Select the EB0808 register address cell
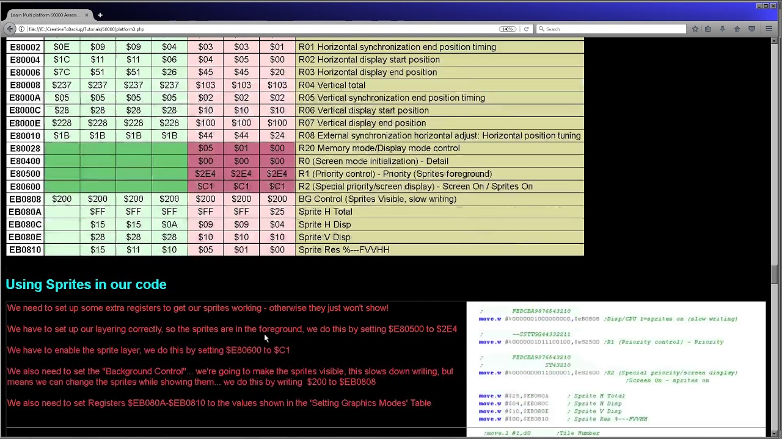Viewport: 782px width, 439px height. pos(25,199)
